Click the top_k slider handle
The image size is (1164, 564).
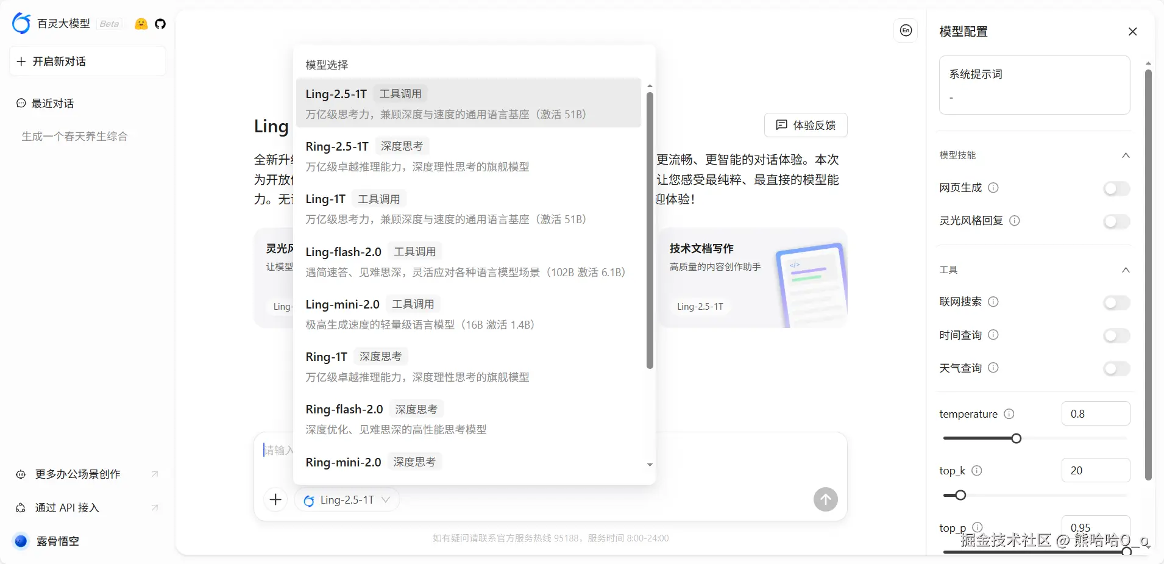[960, 495]
